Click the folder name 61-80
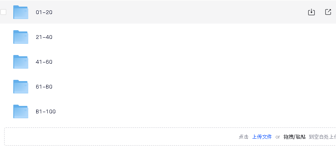The width and height of the screenshot is (336, 163). pyautogui.click(x=44, y=87)
